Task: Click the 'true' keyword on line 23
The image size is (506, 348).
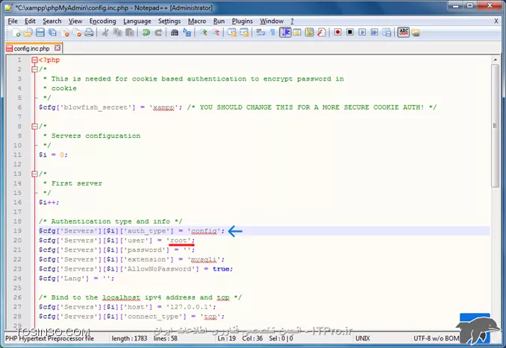Action: click(x=221, y=269)
